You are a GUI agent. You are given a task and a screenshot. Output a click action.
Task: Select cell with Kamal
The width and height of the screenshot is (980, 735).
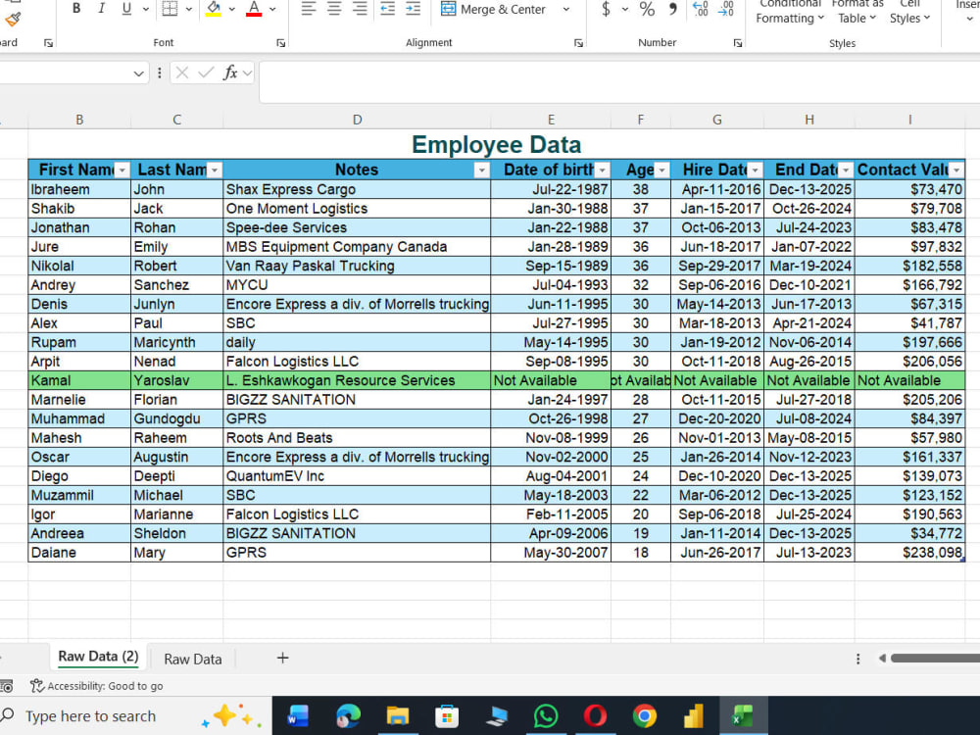79,380
